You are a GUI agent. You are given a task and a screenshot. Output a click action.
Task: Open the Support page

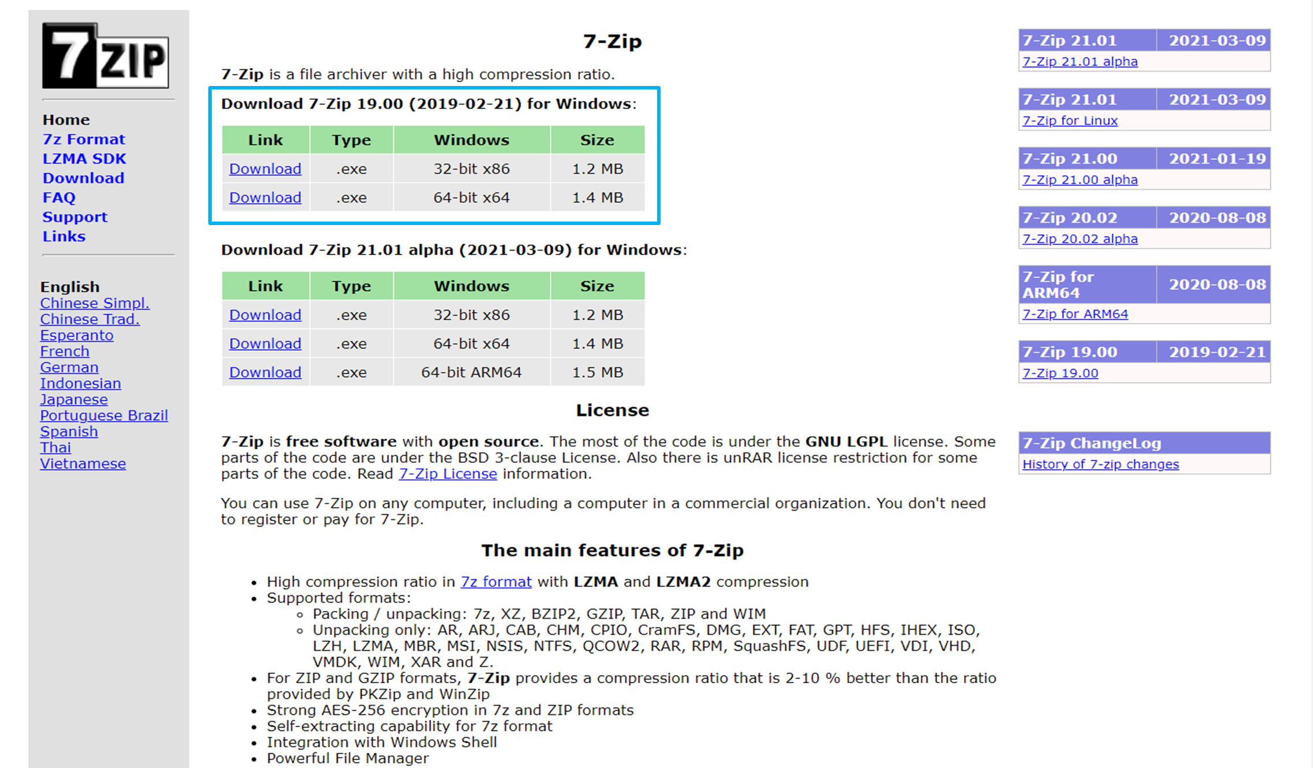[75, 217]
